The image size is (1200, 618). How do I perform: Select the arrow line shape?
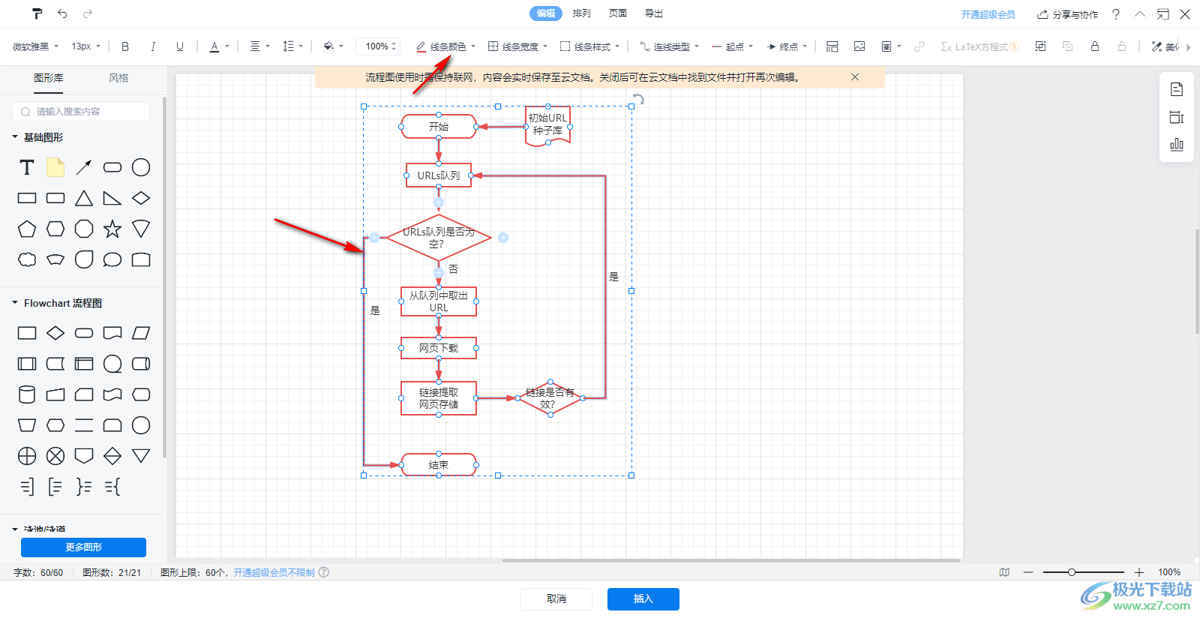(x=84, y=167)
